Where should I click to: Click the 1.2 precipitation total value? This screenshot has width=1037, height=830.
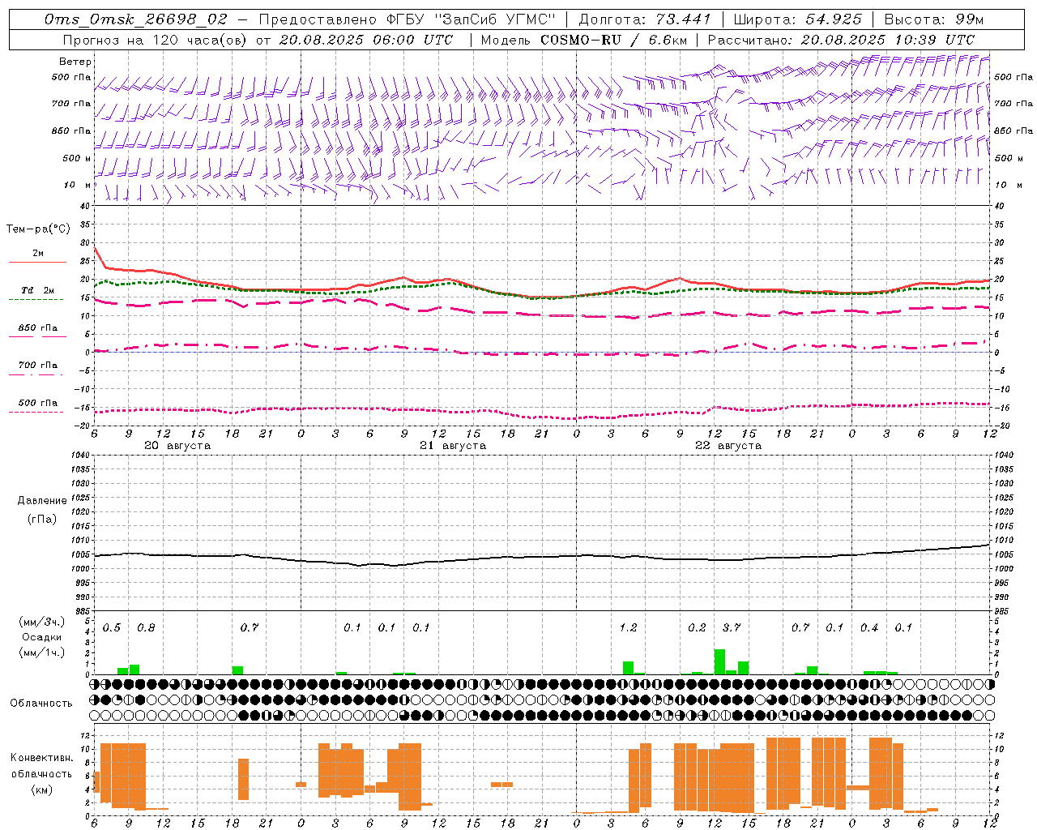point(628,627)
